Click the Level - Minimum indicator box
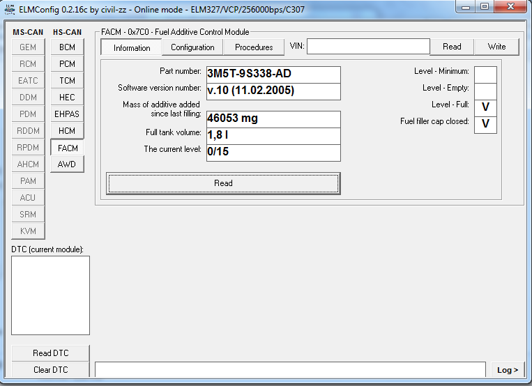Viewport: 532px width, 386px height. pos(485,74)
